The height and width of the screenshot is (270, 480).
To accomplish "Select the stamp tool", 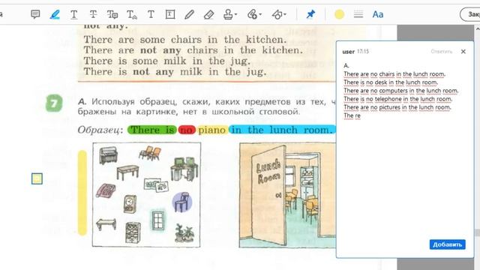I will pos(228,14).
